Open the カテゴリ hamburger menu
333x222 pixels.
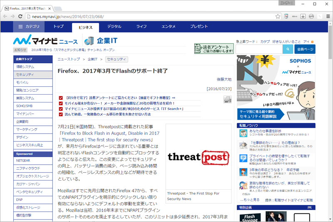coord(29,27)
